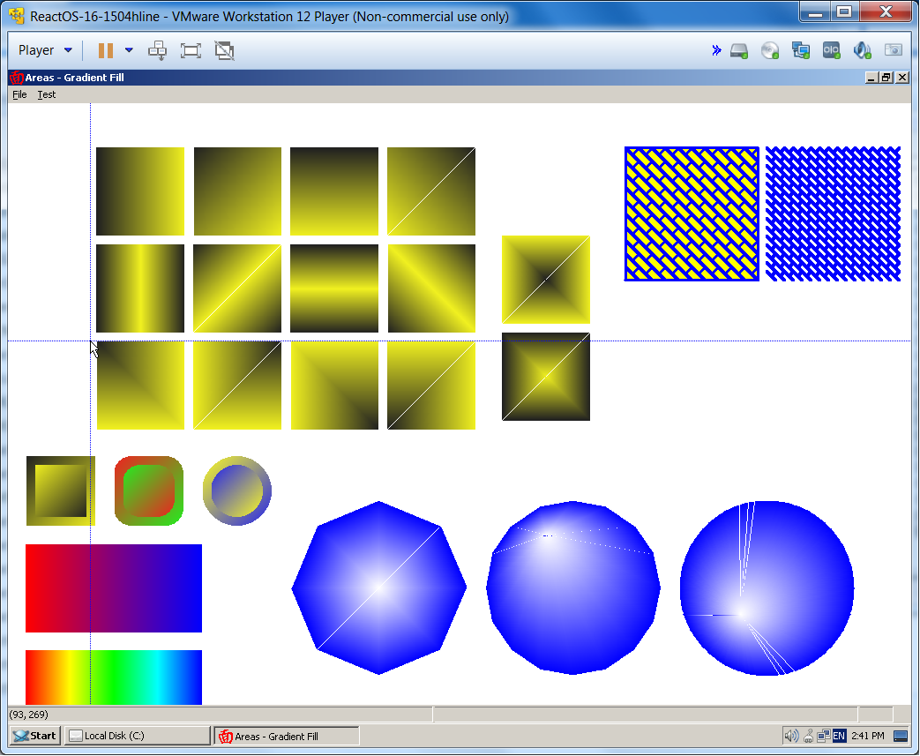Click the tray volume speaker icon

(791, 736)
